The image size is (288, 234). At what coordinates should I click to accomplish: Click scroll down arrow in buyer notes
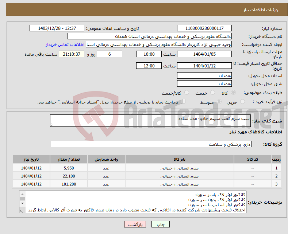point(22,203)
